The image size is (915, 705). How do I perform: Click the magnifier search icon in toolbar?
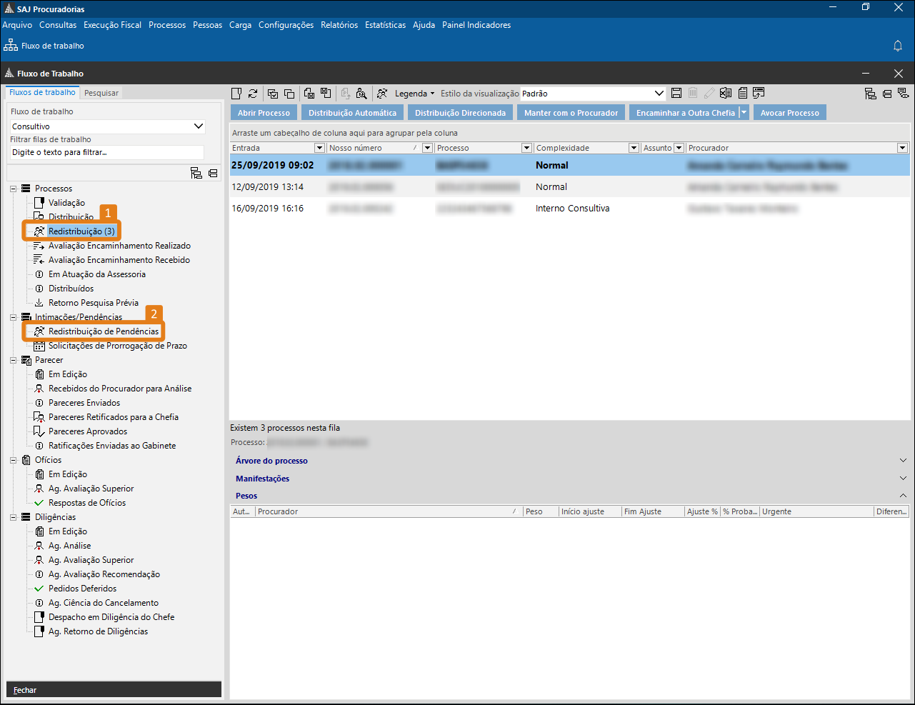(361, 94)
